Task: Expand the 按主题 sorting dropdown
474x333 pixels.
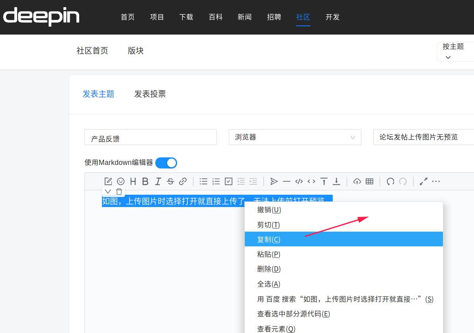Action: coord(454,52)
